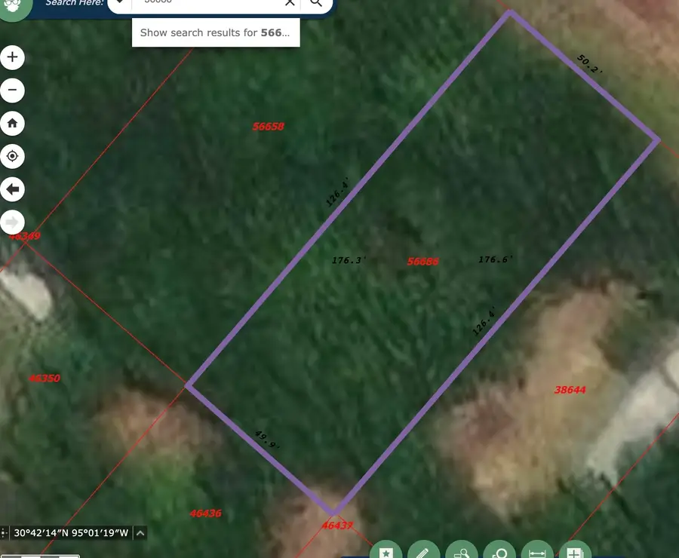Open the draw pencil widget

(x=423, y=550)
